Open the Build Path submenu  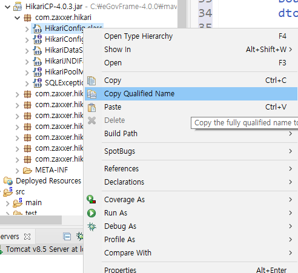point(191,134)
